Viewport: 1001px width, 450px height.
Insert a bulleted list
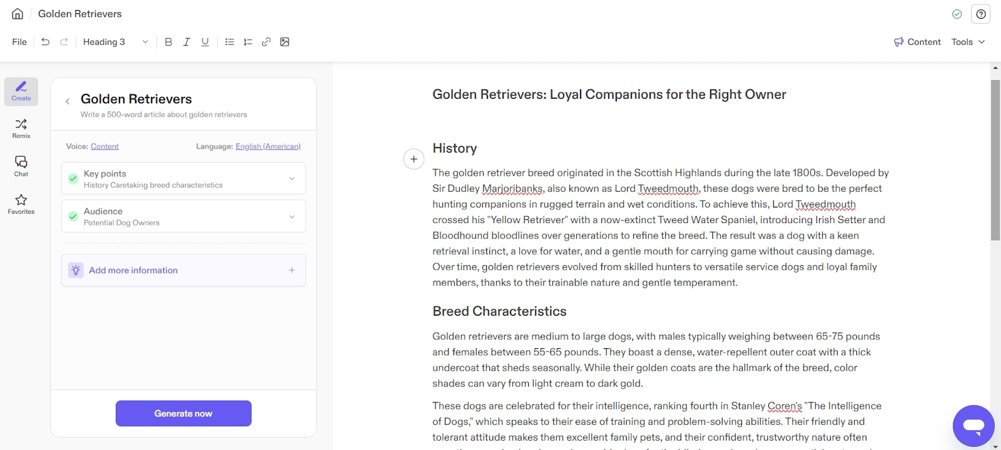click(230, 42)
